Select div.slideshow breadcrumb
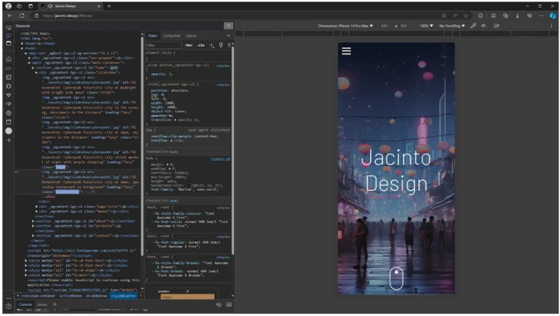Screen dimensions: 560x316 tap(96, 296)
